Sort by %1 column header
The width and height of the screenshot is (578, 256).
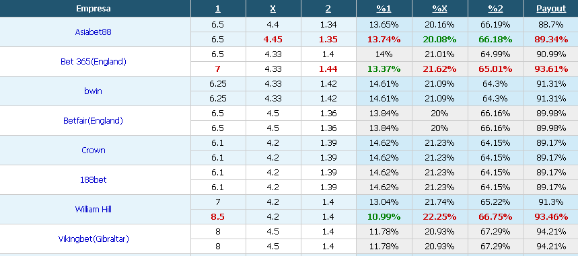[x=384, y=9]
